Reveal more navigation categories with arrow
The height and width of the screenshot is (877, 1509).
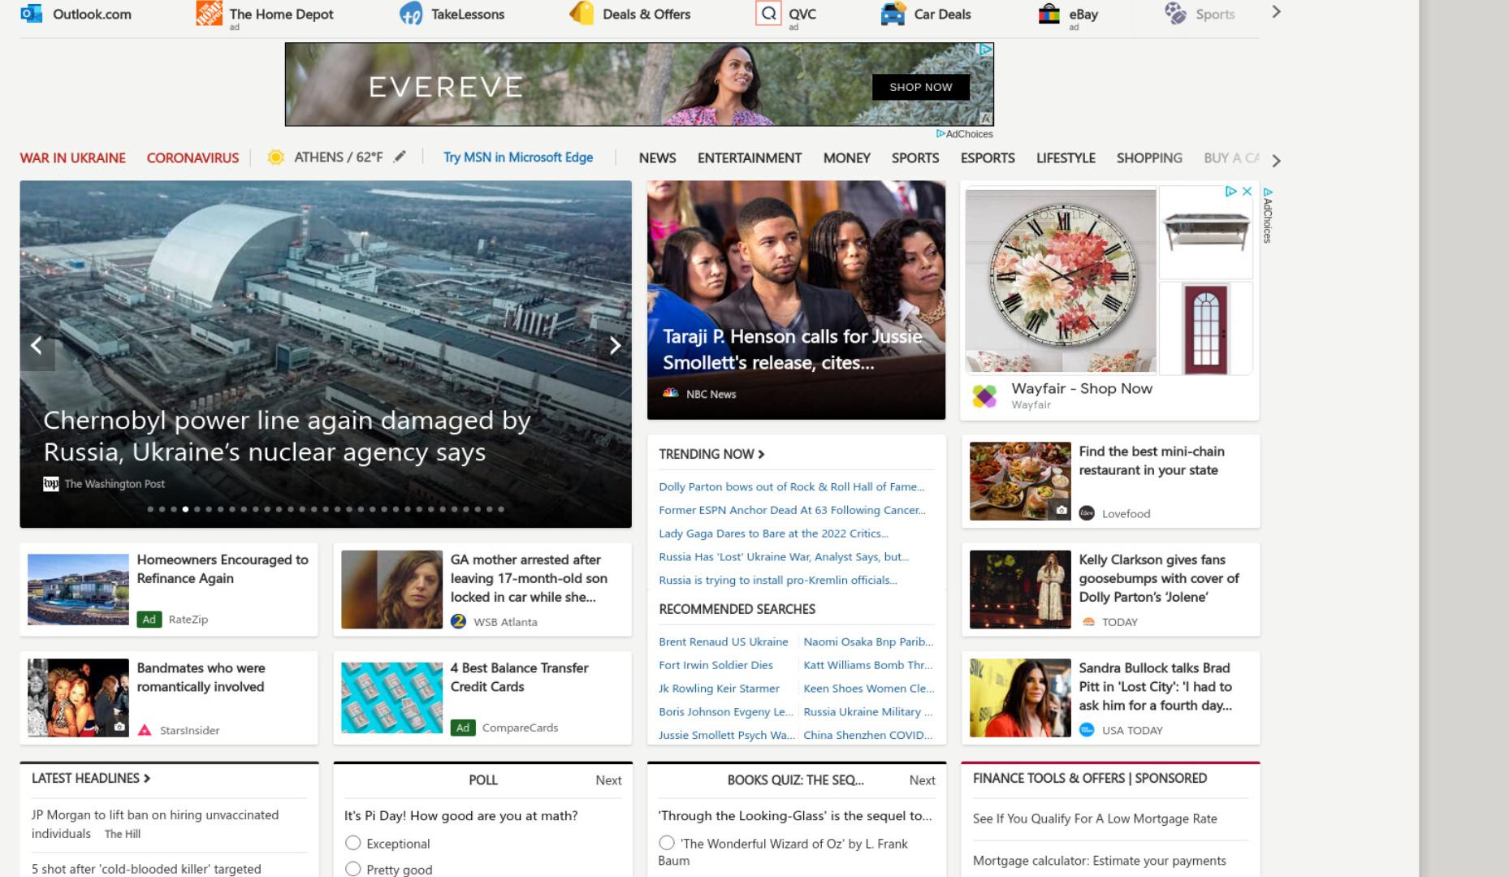coord(1276,160)
